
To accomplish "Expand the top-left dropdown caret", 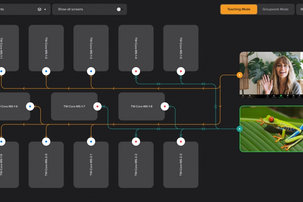I will coord(45,9).
